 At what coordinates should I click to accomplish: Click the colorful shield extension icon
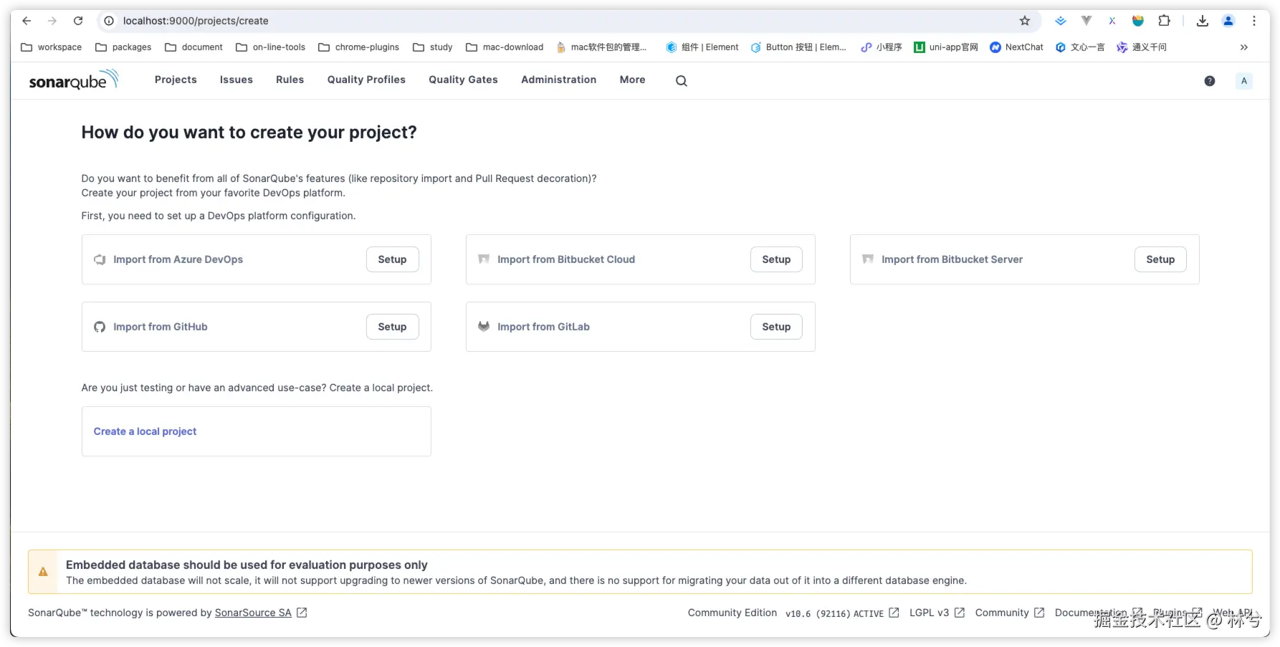pos(1138,21)
